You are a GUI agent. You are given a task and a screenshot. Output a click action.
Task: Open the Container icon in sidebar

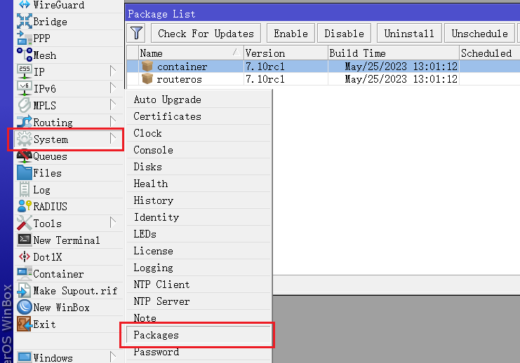click(x=24, y=274)
